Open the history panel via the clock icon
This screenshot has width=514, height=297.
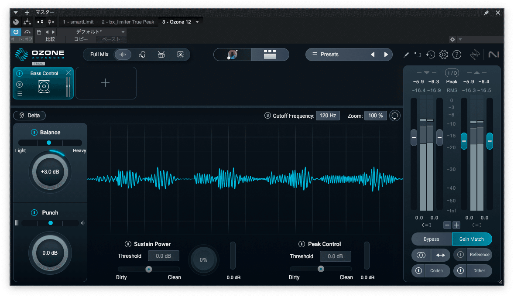pos(431,55)
